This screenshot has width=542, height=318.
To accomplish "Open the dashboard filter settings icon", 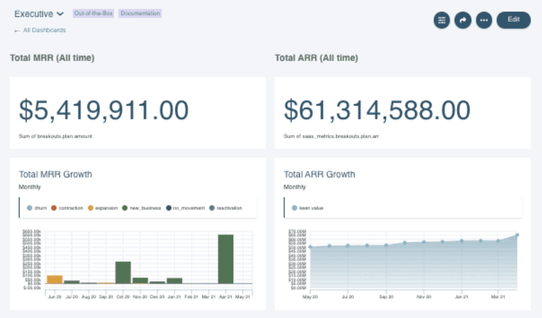I will 442,20.
